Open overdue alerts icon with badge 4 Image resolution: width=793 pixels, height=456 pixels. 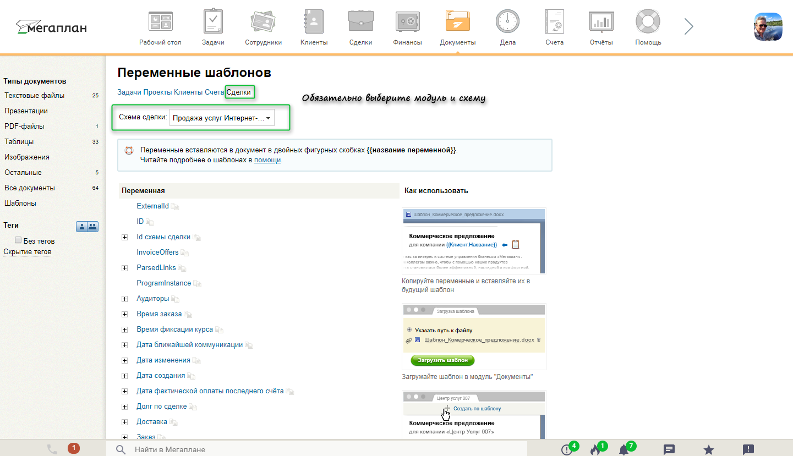pos(567,449)
